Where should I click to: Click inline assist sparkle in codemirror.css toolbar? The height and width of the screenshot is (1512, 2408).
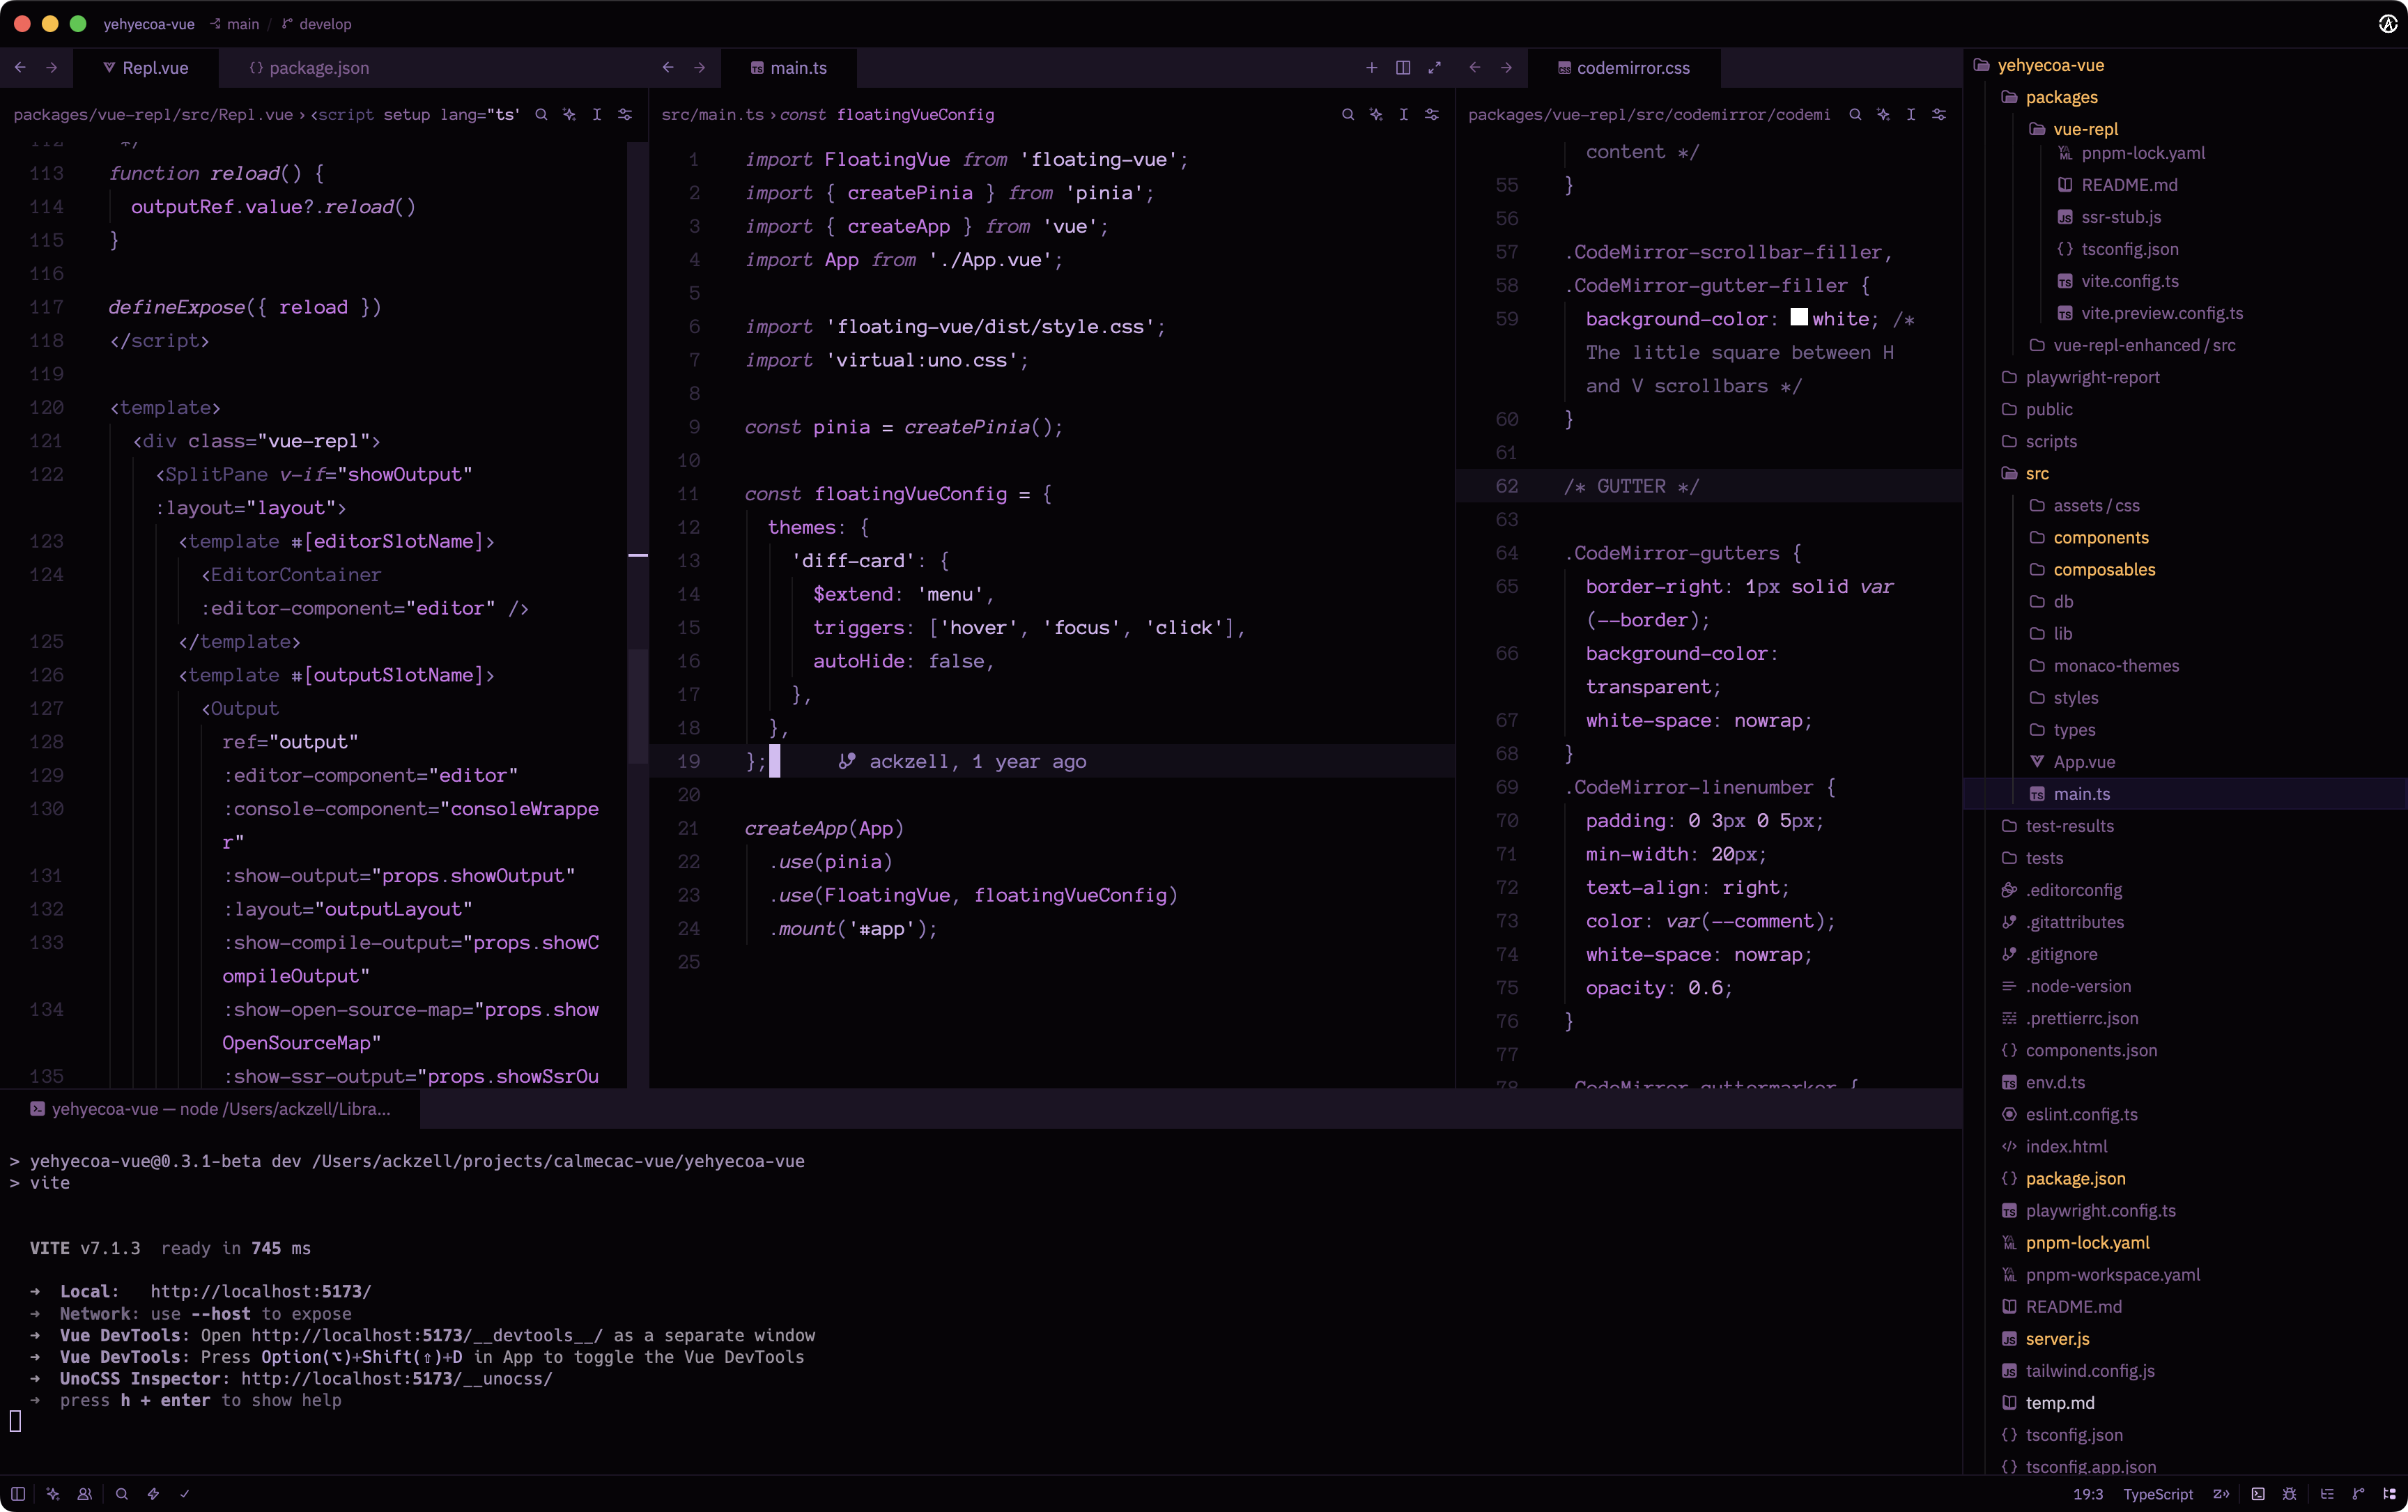pyautogui.click(x=1883, y=114)
